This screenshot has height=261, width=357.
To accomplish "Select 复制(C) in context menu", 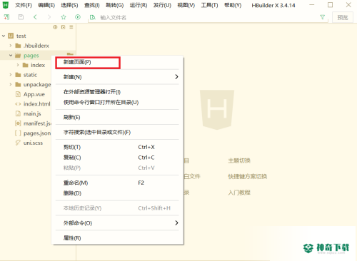I will click(x=117, y=158).
